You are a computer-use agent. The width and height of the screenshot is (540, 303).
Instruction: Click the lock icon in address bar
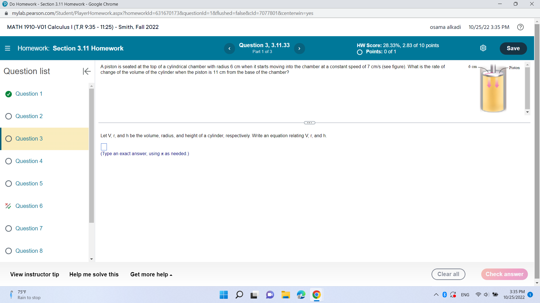tap(6, 13)
